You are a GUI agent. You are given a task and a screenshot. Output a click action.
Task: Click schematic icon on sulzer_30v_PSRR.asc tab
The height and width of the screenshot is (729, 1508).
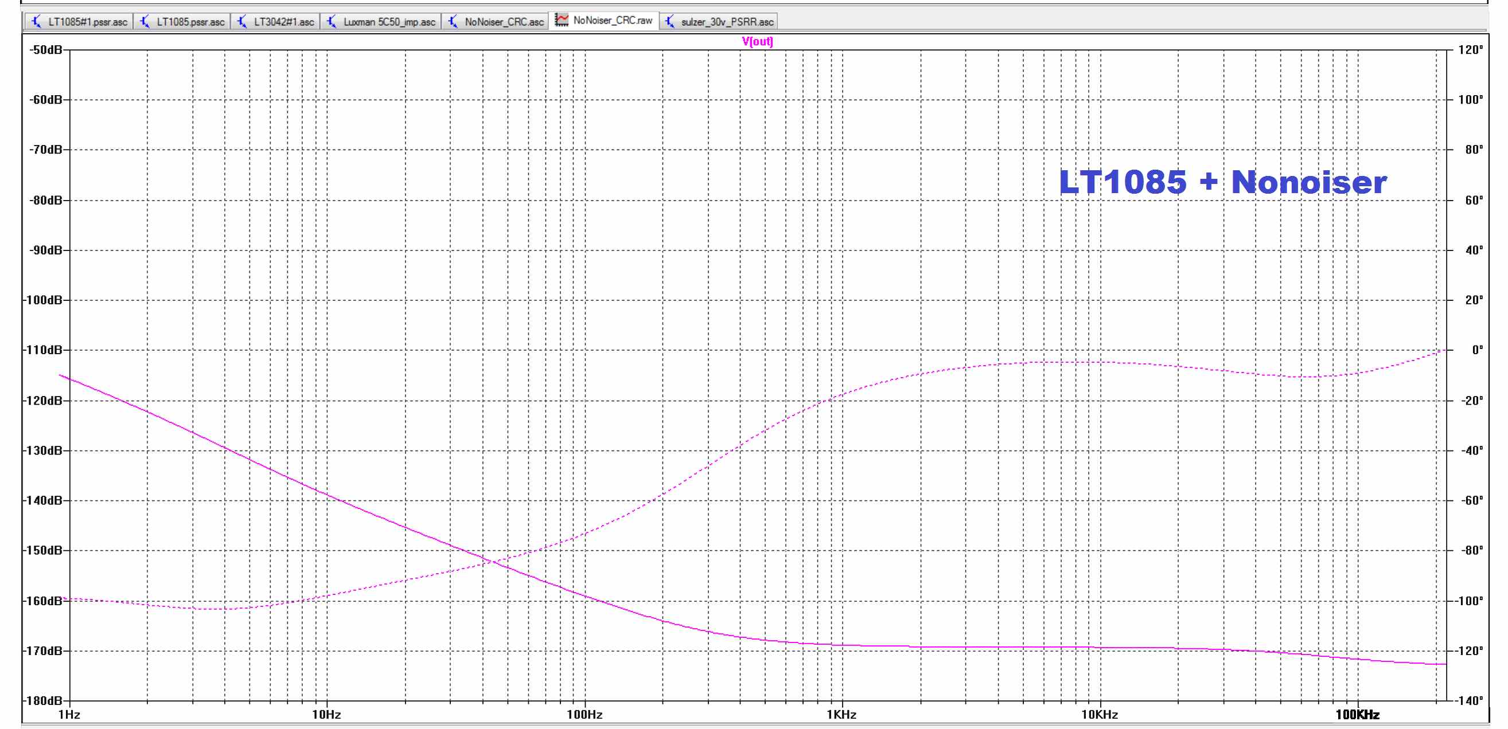[x=671, y=22]
